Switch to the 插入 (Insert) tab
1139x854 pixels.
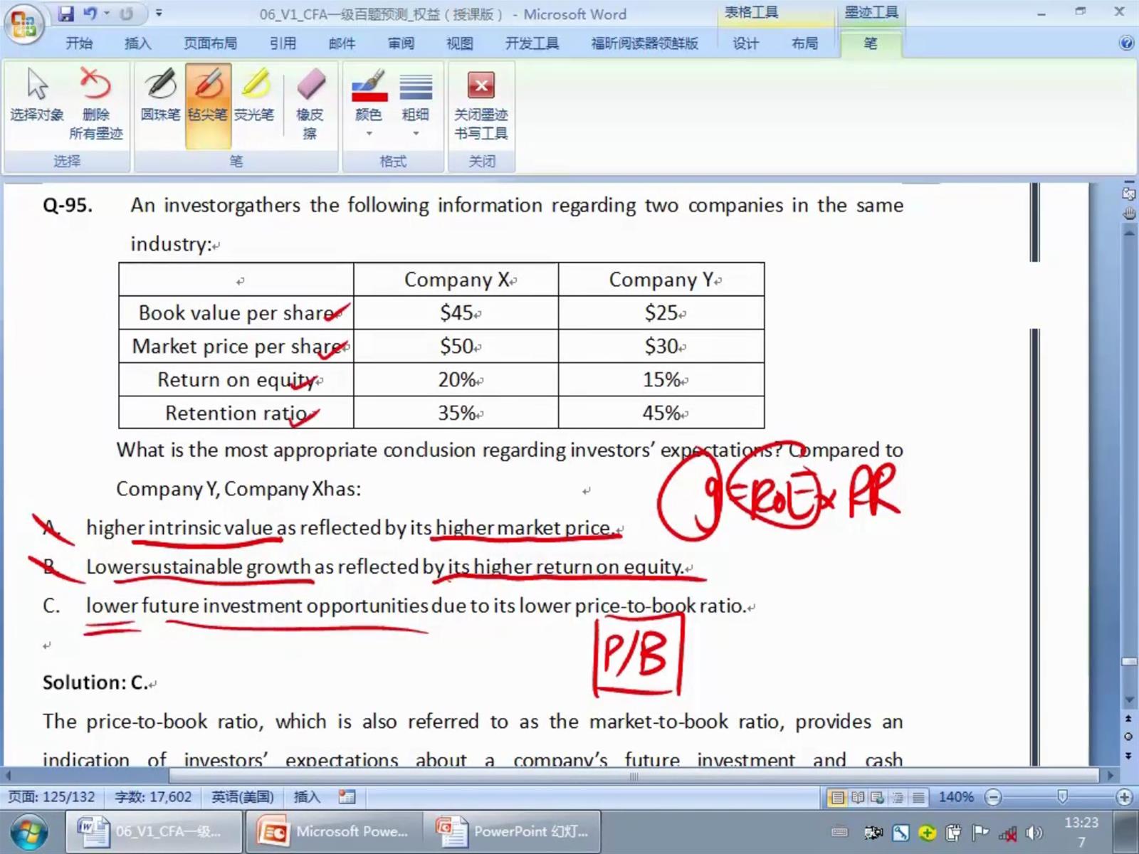pyautogui.click(x=137, y=43)
